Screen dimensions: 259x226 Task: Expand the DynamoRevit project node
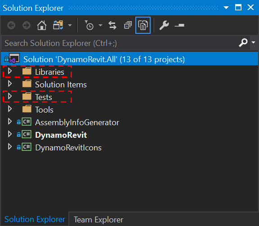[x=10, y=134]
